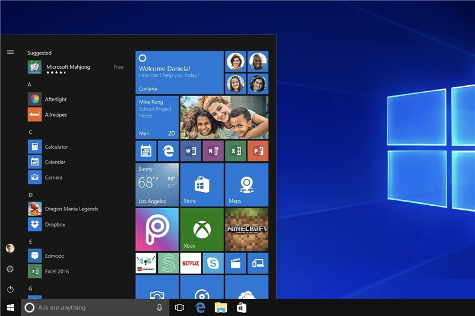Open the user account picture menu
This screenshot has width=475, height=316.
coord(10,248)
